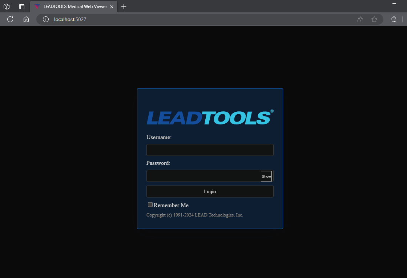Click the Login button
Image resolution: width=407 pixels, height=278 pixels.
(210, 191)
